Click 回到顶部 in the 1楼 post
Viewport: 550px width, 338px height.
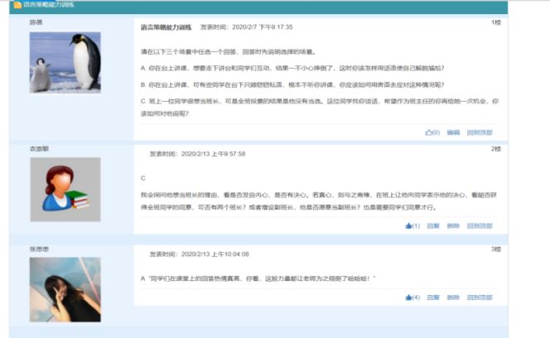tap(480, 133)
